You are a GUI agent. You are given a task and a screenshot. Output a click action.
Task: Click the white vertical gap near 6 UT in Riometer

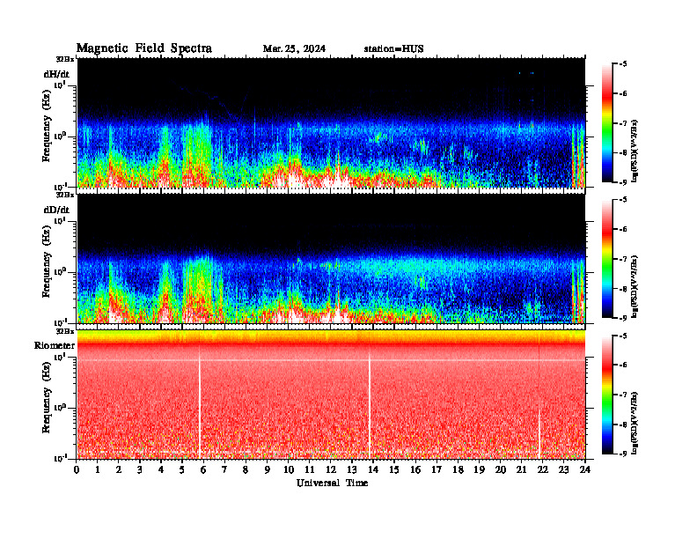point(200,402)
